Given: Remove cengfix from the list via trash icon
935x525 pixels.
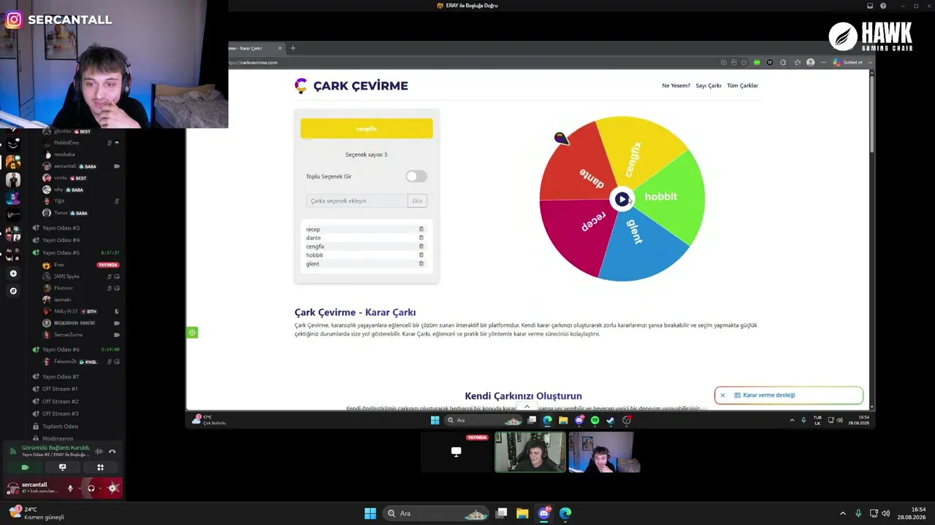Looking at the screenshot, I should (421, 246).
